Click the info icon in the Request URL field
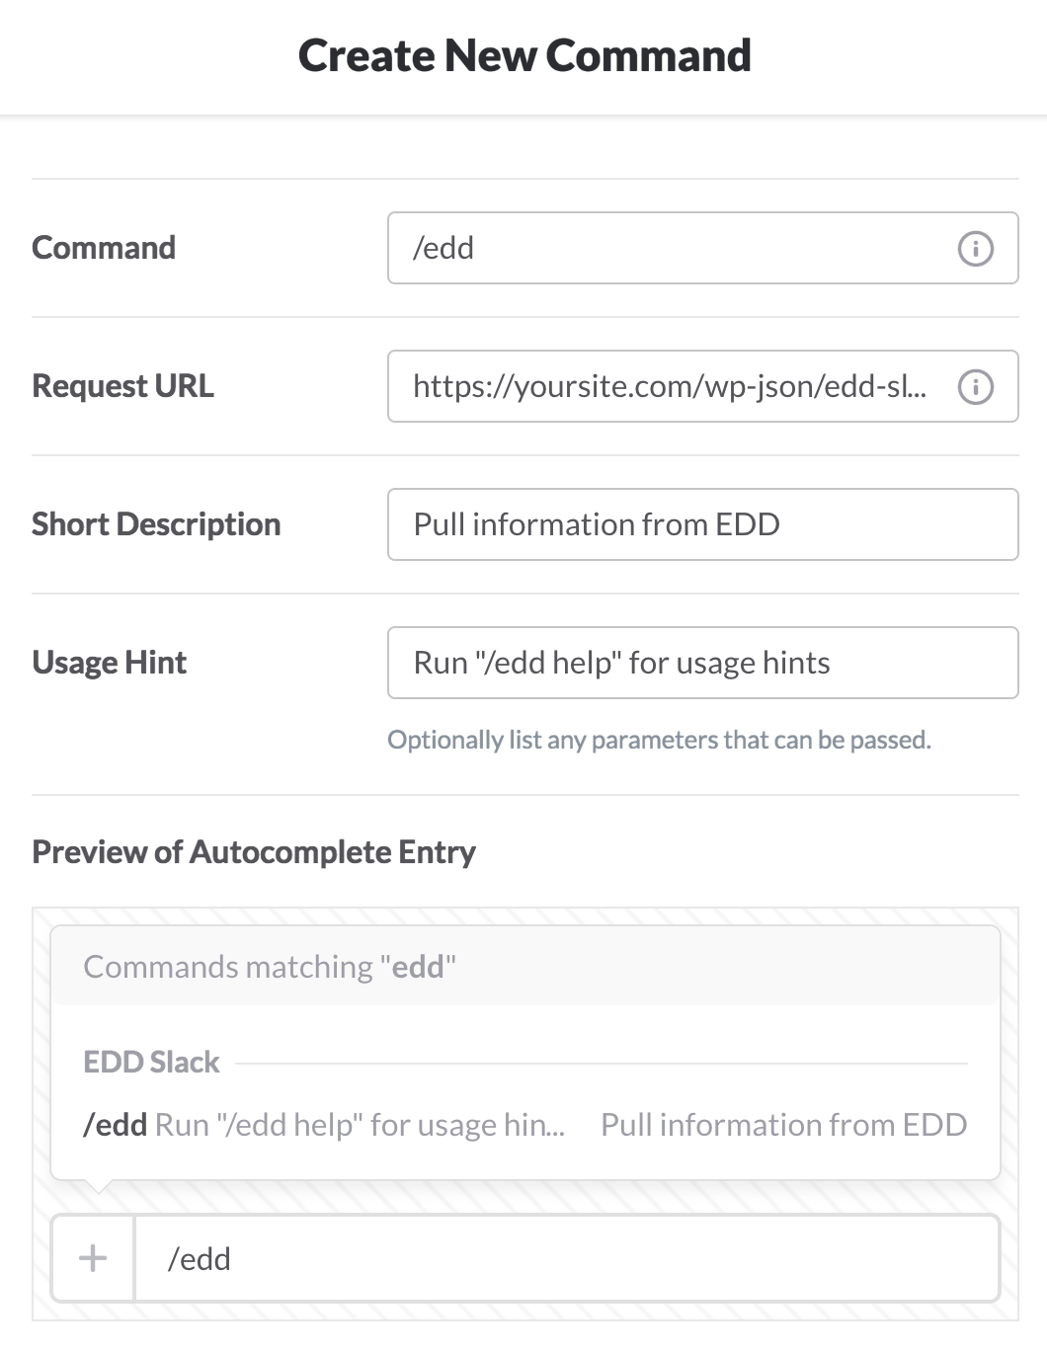This screenshot has height=1351, width=1047. (975, 387)
